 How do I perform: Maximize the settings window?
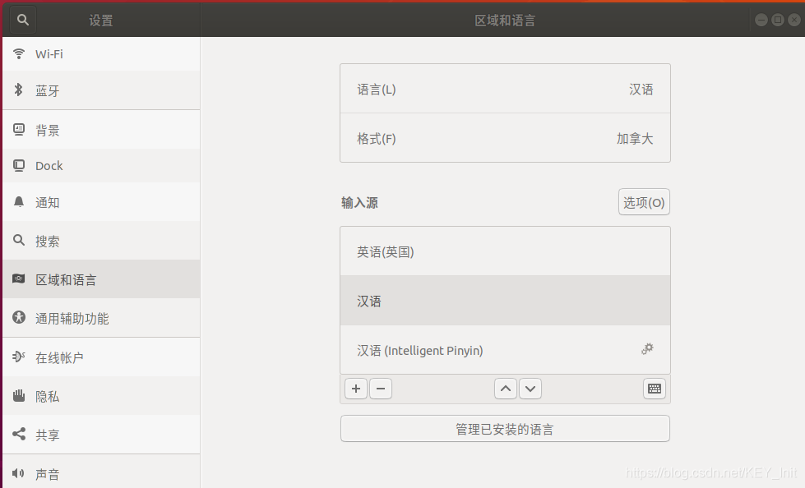tap(778, 20)
